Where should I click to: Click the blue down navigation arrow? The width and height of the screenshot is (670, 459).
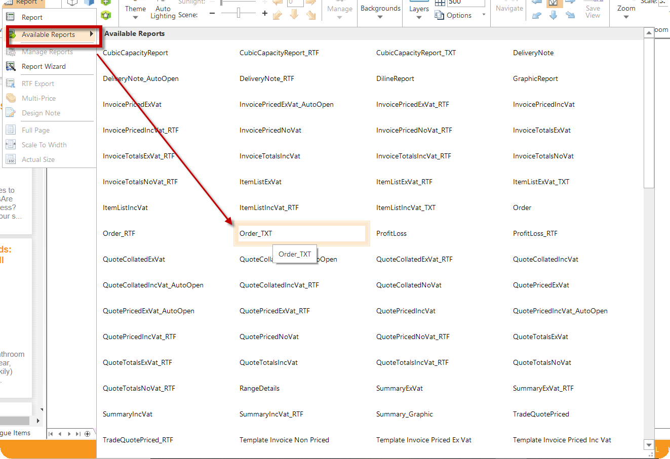(553, 15)
